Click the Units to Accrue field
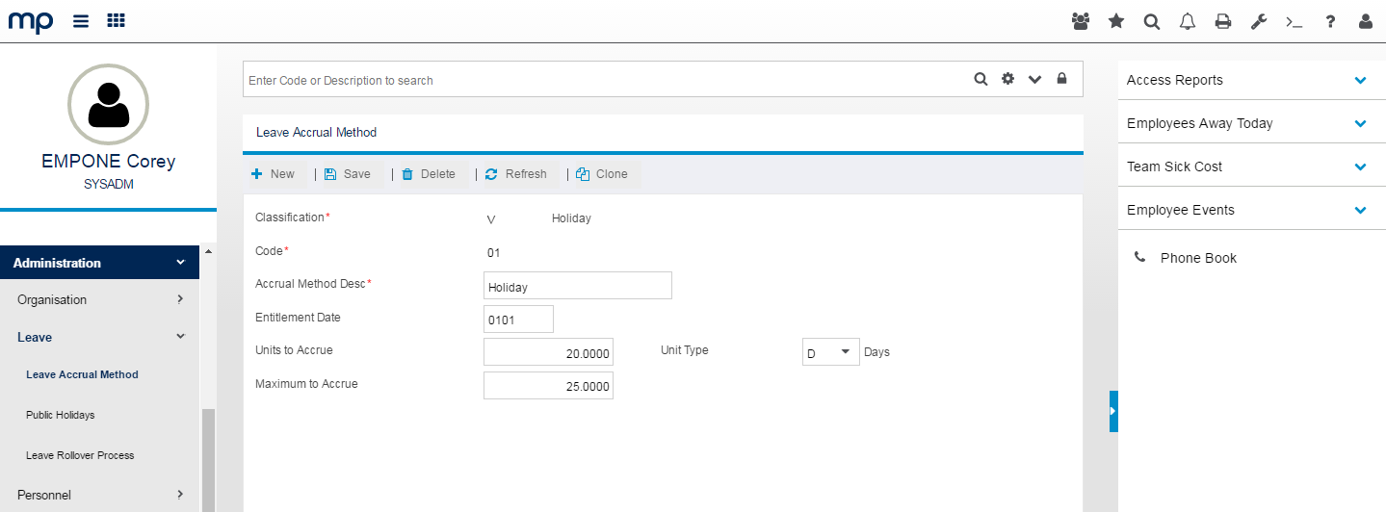Viewport: 1386px width, 512px height. tap(548, 352)
